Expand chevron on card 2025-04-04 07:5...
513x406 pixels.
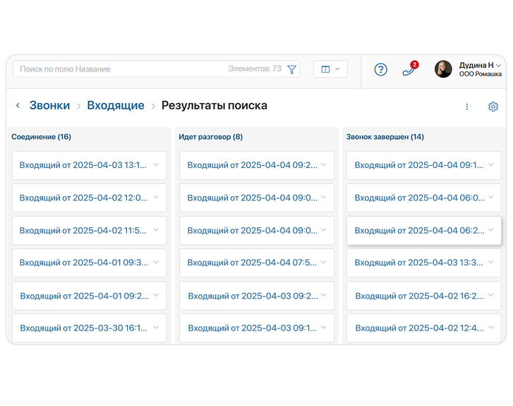pyautogui.click(x=324, y=262)
